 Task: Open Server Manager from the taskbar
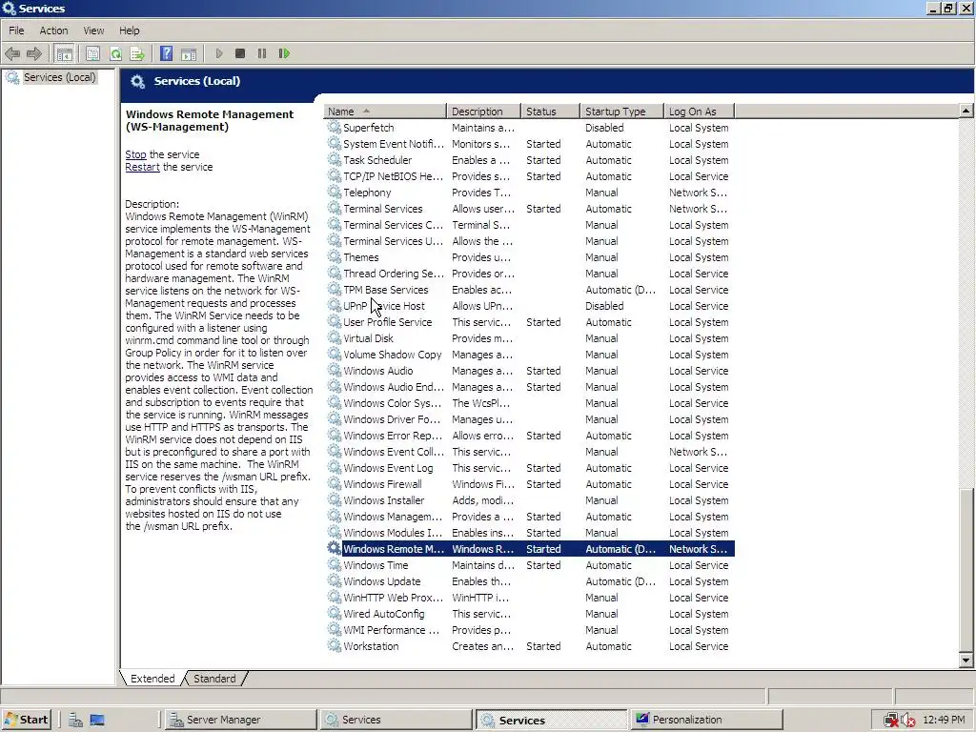[239, 721]
